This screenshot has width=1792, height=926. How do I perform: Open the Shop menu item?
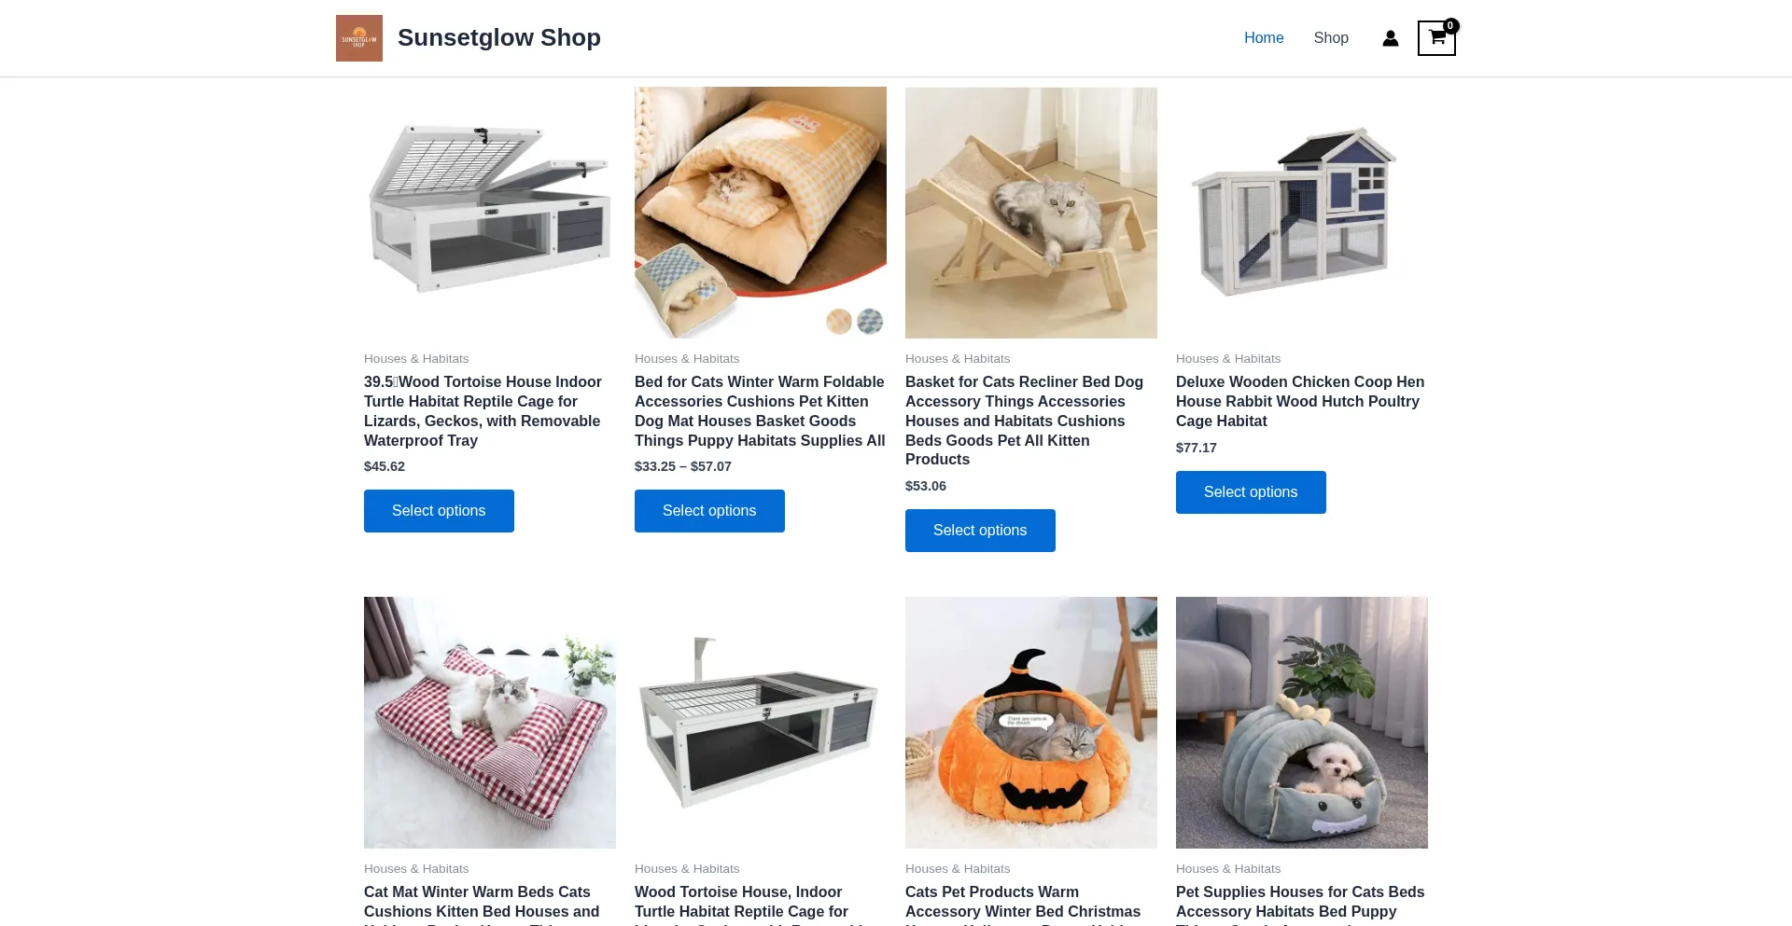[x=1331, y=38]
